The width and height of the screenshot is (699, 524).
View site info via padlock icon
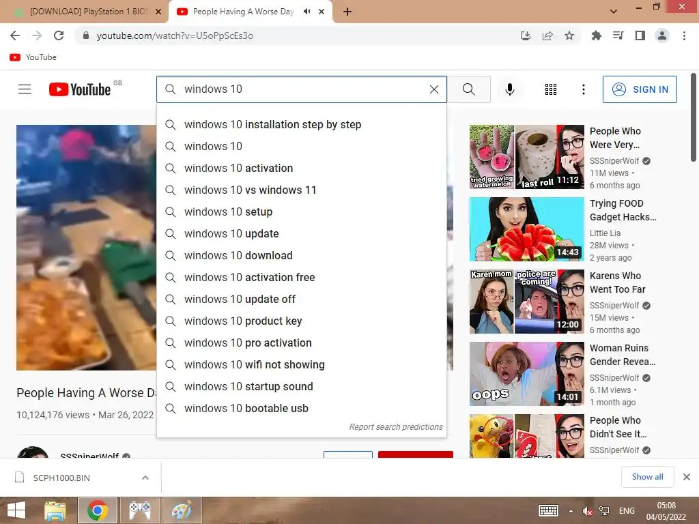coord(85,35)
